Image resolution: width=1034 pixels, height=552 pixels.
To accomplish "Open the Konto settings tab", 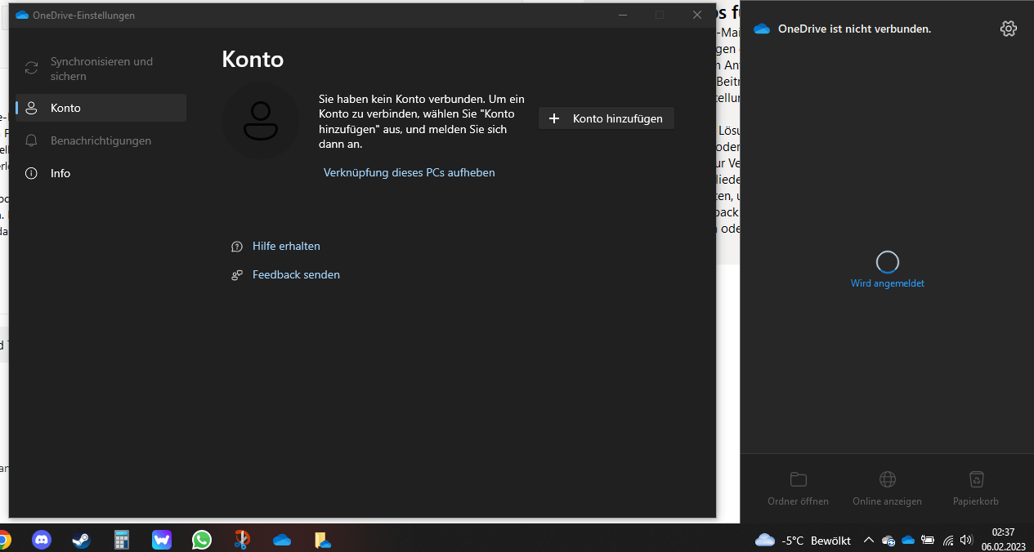I will click(x=101, y=108).
